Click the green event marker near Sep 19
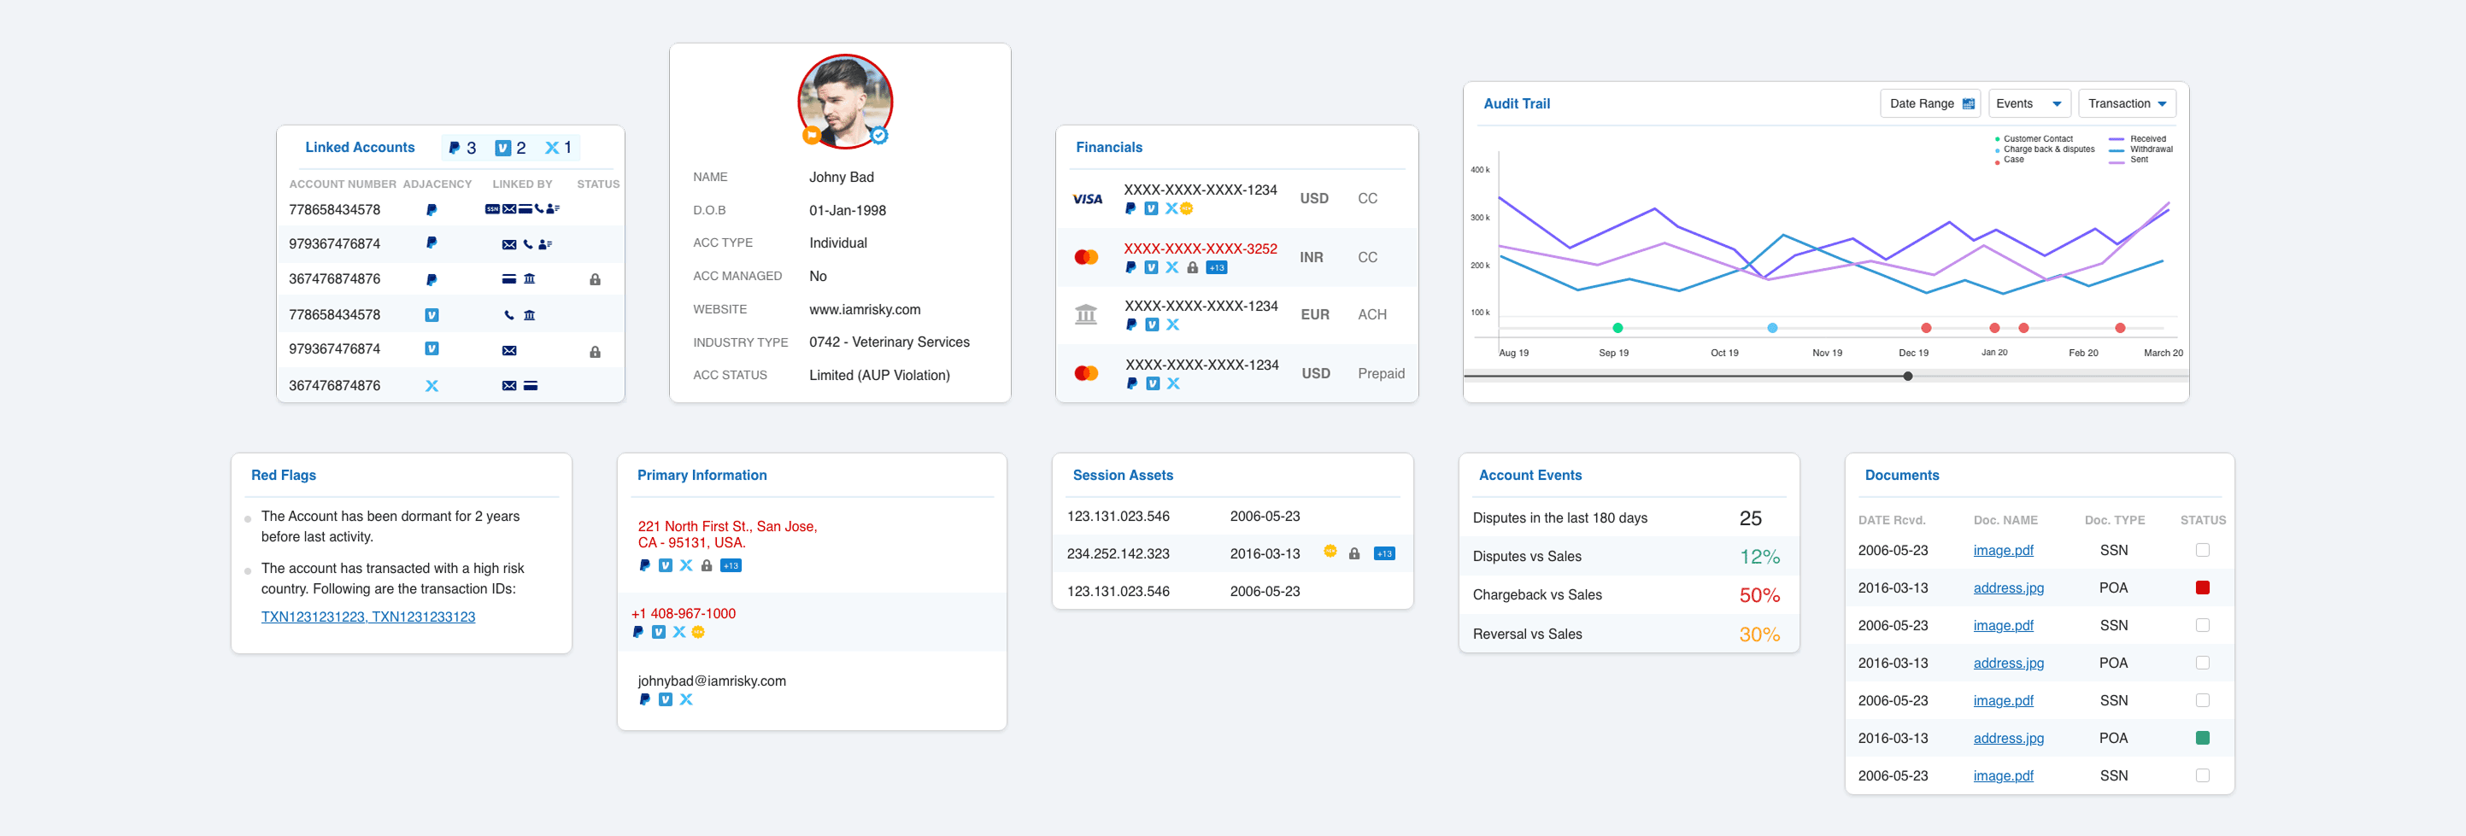Screen dimensions: 2466x836 [x=1616, y=328]
